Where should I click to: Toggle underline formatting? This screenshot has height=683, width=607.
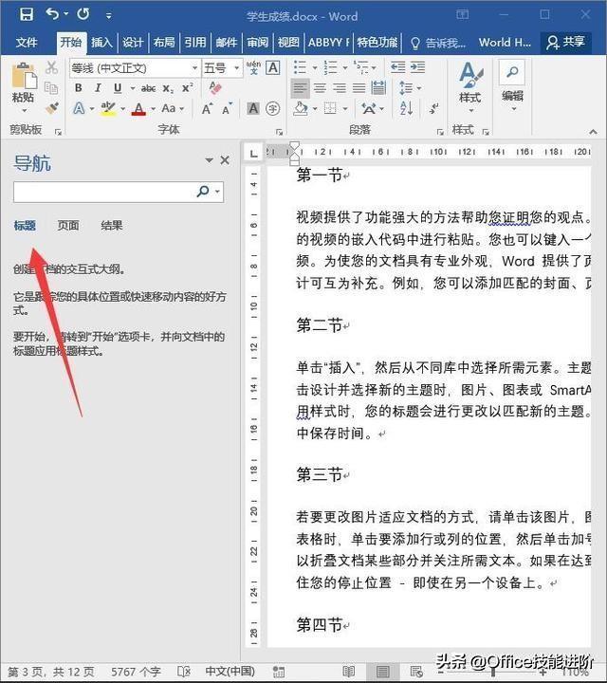coord(118,88)
